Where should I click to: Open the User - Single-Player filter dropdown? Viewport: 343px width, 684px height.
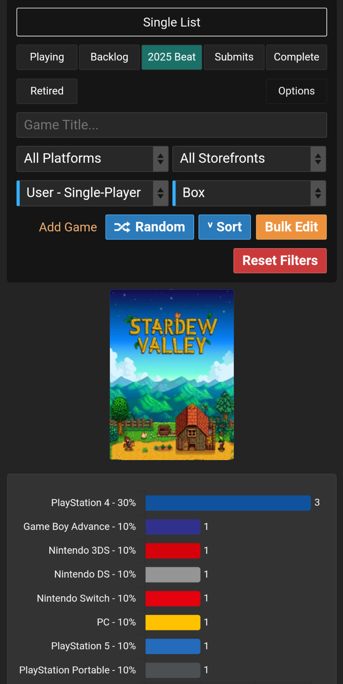coord(92,193)
